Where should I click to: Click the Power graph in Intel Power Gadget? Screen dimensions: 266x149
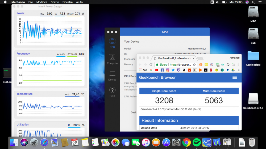[51, 31]
